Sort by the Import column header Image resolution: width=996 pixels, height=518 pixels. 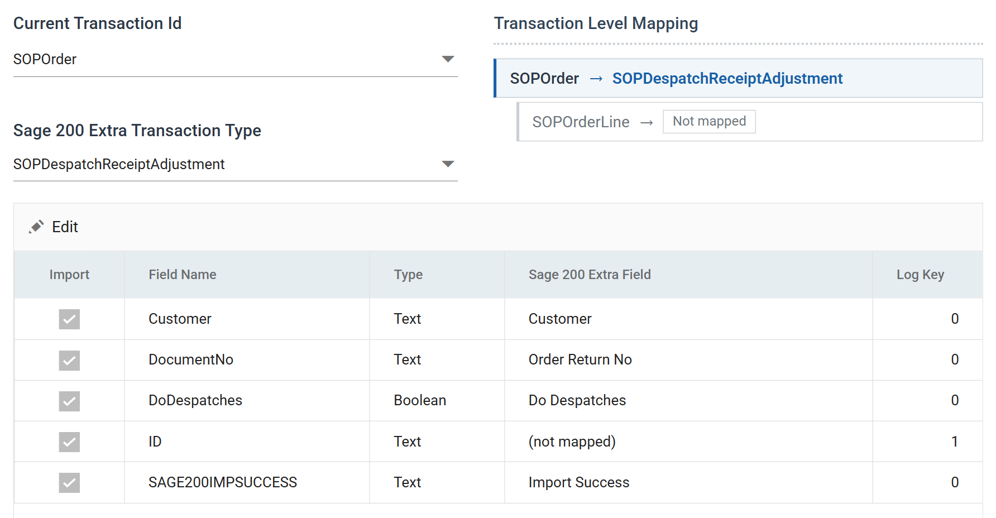point(69,275)
